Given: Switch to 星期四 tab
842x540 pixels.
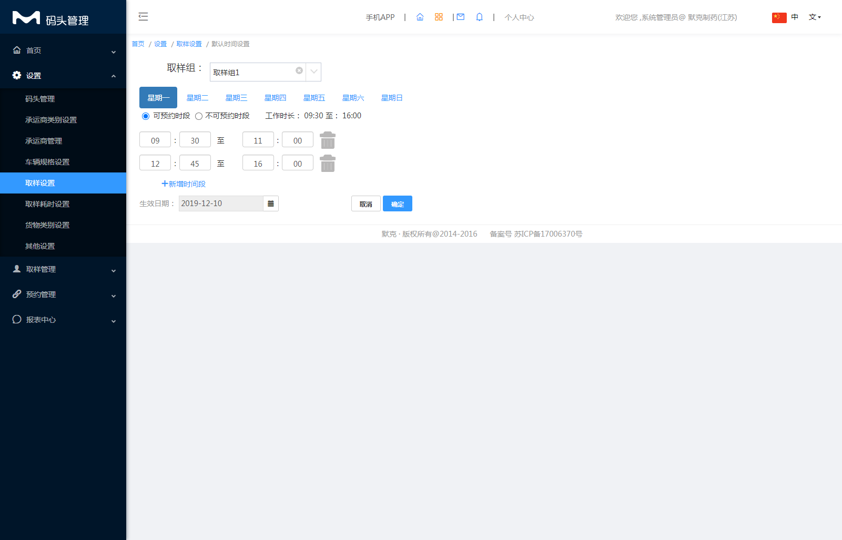Looking at the screenshot, I should [275, 98].
